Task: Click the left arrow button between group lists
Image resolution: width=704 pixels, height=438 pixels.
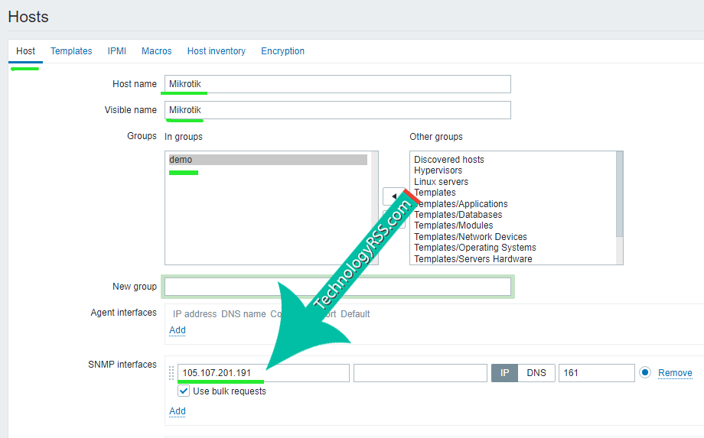Action: (393, 196)
